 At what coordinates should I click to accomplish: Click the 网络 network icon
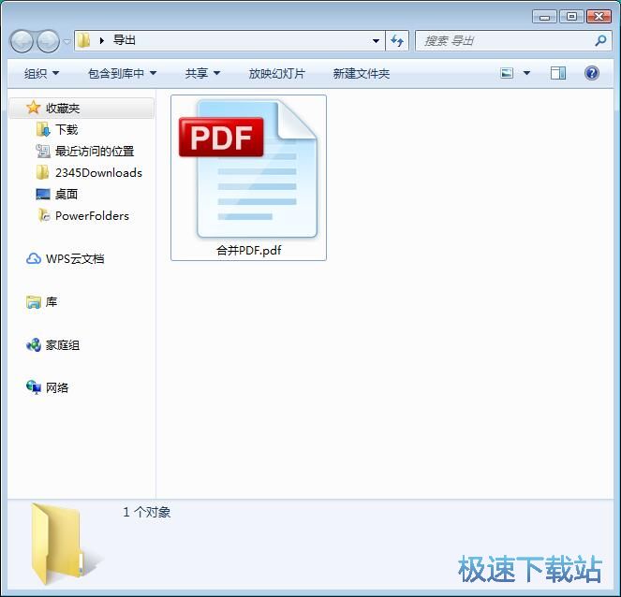point(34,387)
